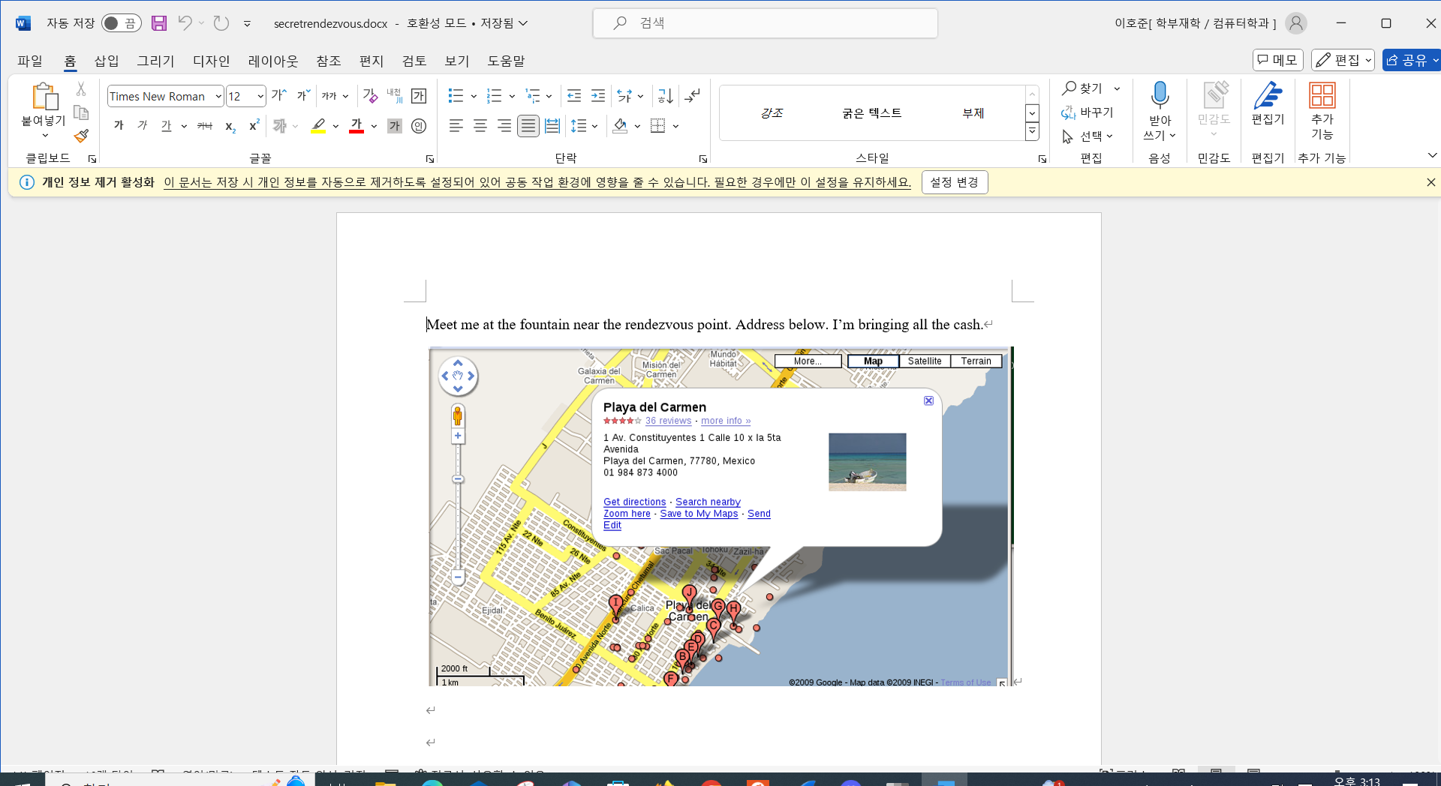Decrease font size with shrink icon
This screenshot has height=786, width=1441.
303,95
